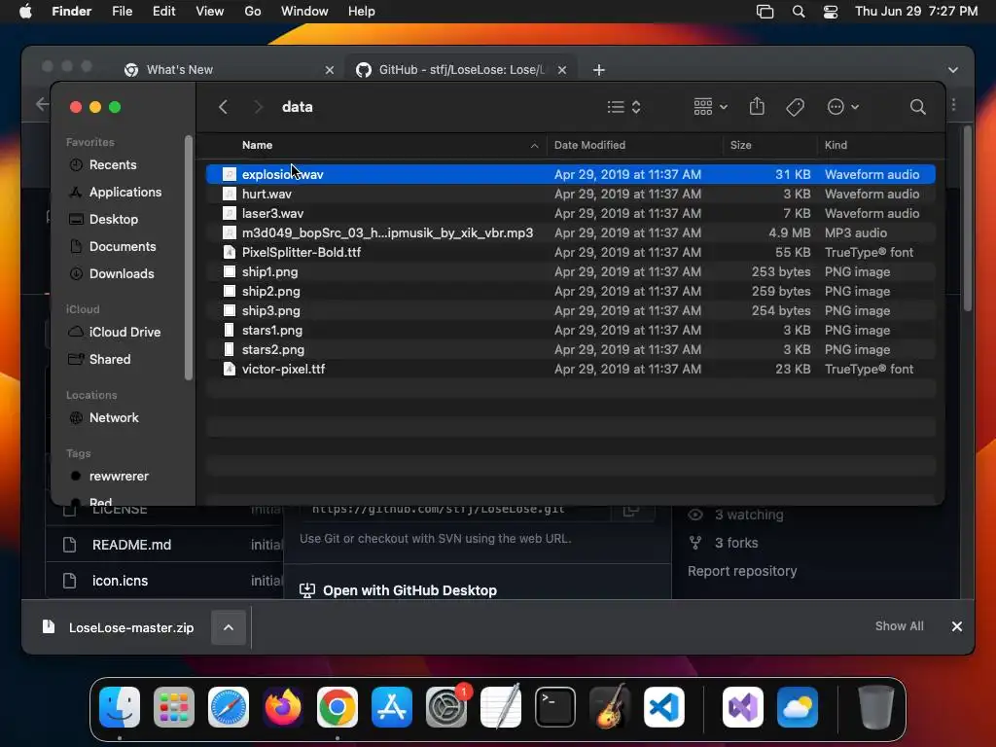Select victor-pixel.ttf file
996x747 pixels.
[x=570, y=369]
